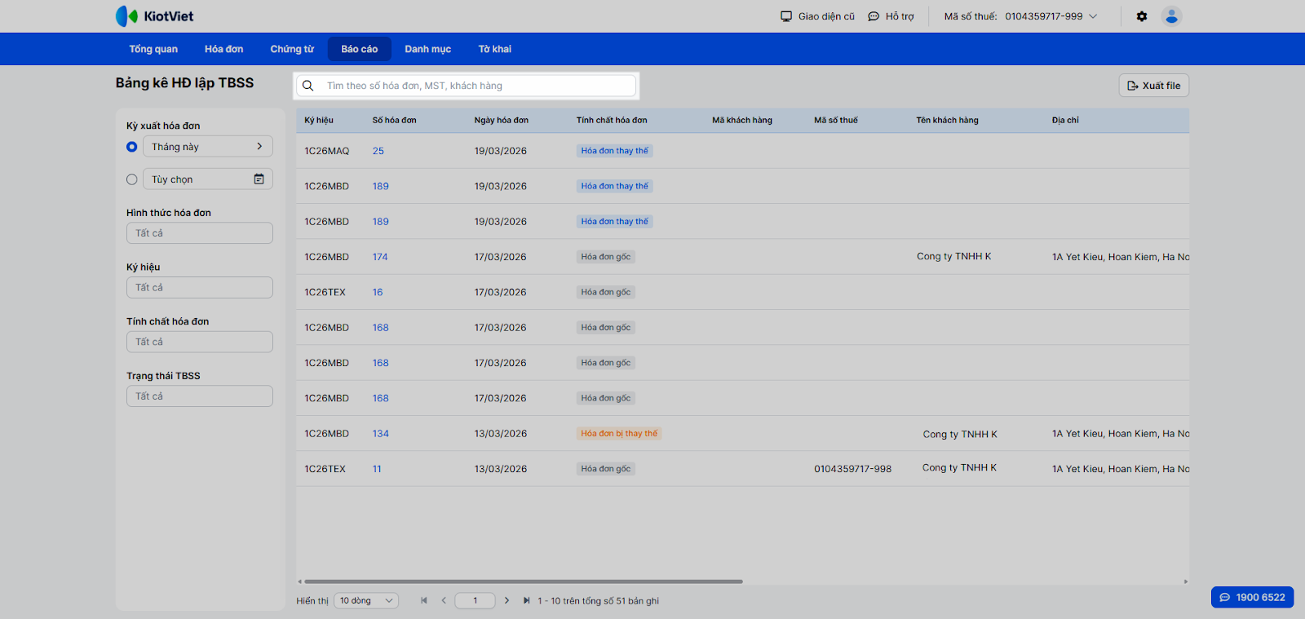The height and width of the screenshot is (619, 1305).
Task: Open the Tờ khai menu
Action: click(x=494, y=49)
